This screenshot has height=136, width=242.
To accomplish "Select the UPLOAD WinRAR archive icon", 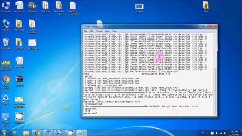I will tap(19, 81).
